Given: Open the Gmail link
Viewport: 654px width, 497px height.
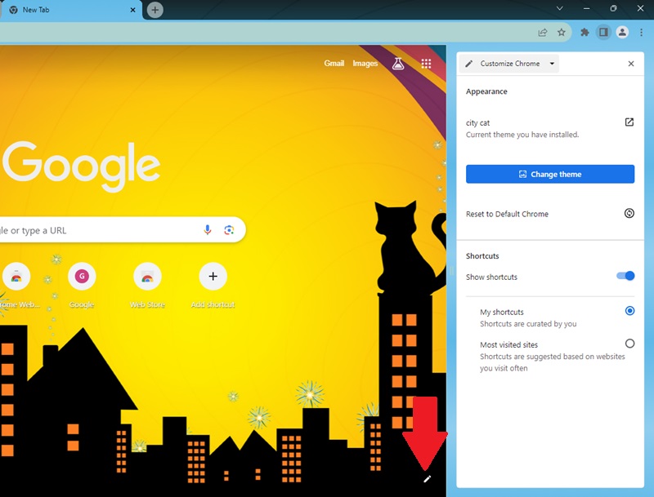Looking at the screenshot, I should 335,63.
